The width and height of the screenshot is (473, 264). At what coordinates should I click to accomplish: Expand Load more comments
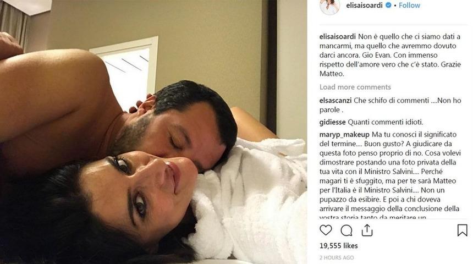tap(355, 87)
